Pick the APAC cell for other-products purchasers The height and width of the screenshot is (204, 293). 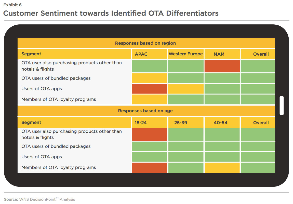pyautogui.click(x=150, y=66)
